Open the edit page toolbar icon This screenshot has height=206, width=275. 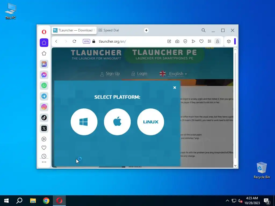pyautogui.click(x=169, y=41)
